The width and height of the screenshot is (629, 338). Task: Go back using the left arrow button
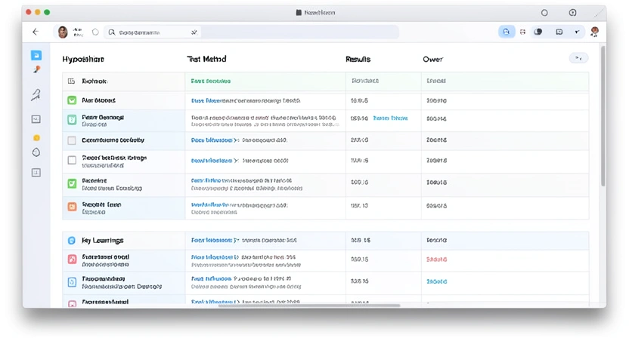pyautogui.click(x=36, y=32)
